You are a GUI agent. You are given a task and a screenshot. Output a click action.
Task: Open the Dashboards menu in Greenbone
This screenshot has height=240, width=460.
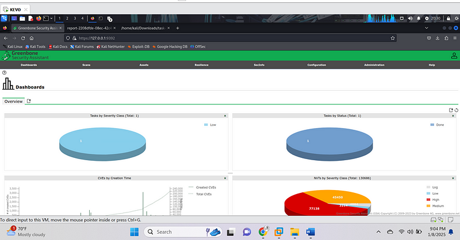29,65
